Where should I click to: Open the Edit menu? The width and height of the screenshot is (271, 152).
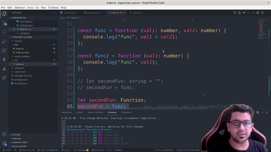10,8
